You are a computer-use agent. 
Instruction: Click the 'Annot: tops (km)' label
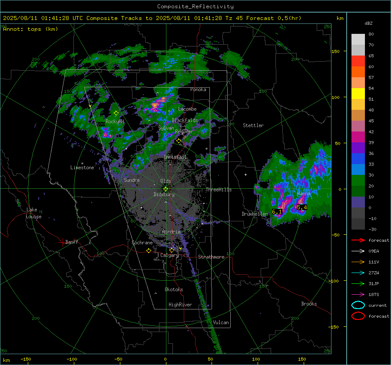[x=30, y=29]
